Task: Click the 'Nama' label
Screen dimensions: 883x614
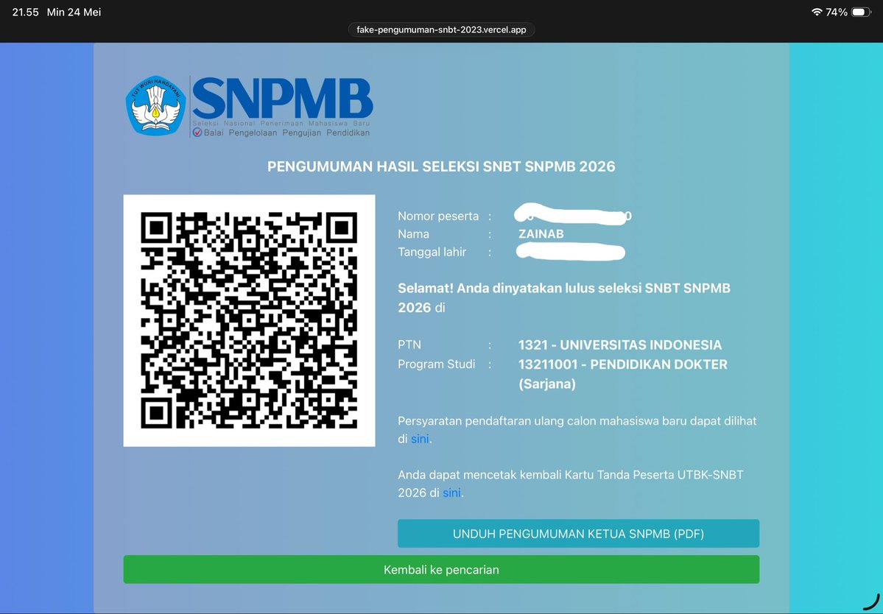Action: 413,234
